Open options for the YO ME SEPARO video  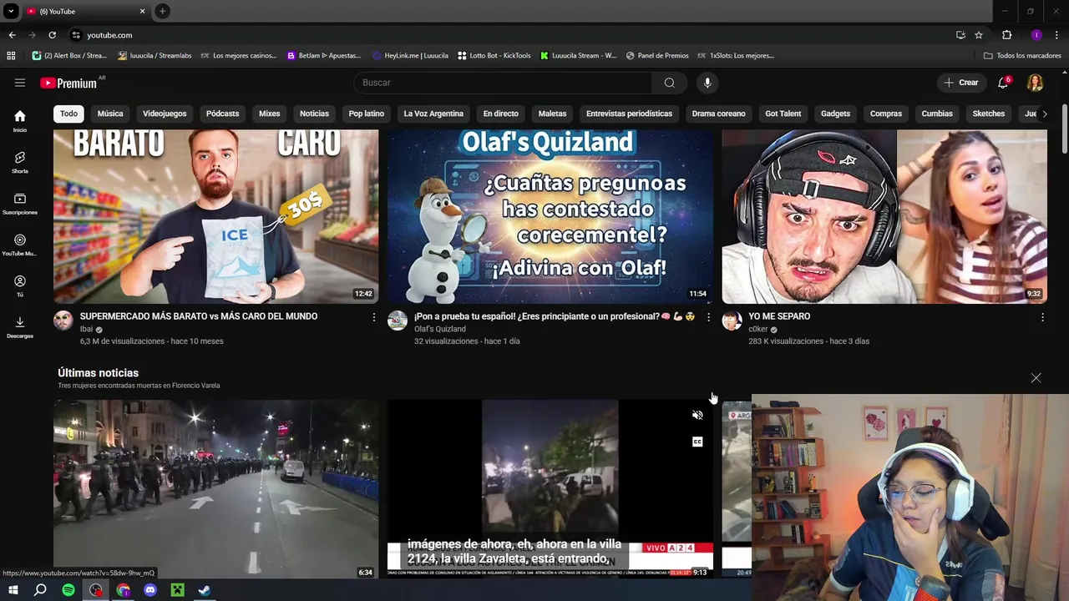click(x=1042, y=317)
